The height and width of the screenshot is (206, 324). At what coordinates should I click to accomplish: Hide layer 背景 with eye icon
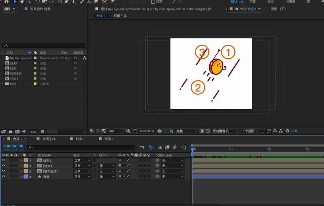(3, 176)
